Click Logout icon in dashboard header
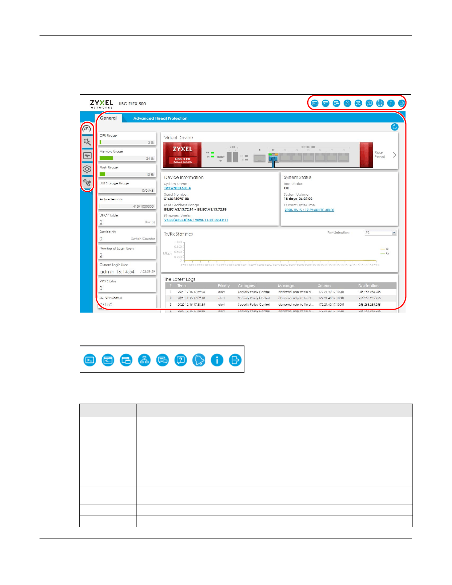 click(402, 103)
